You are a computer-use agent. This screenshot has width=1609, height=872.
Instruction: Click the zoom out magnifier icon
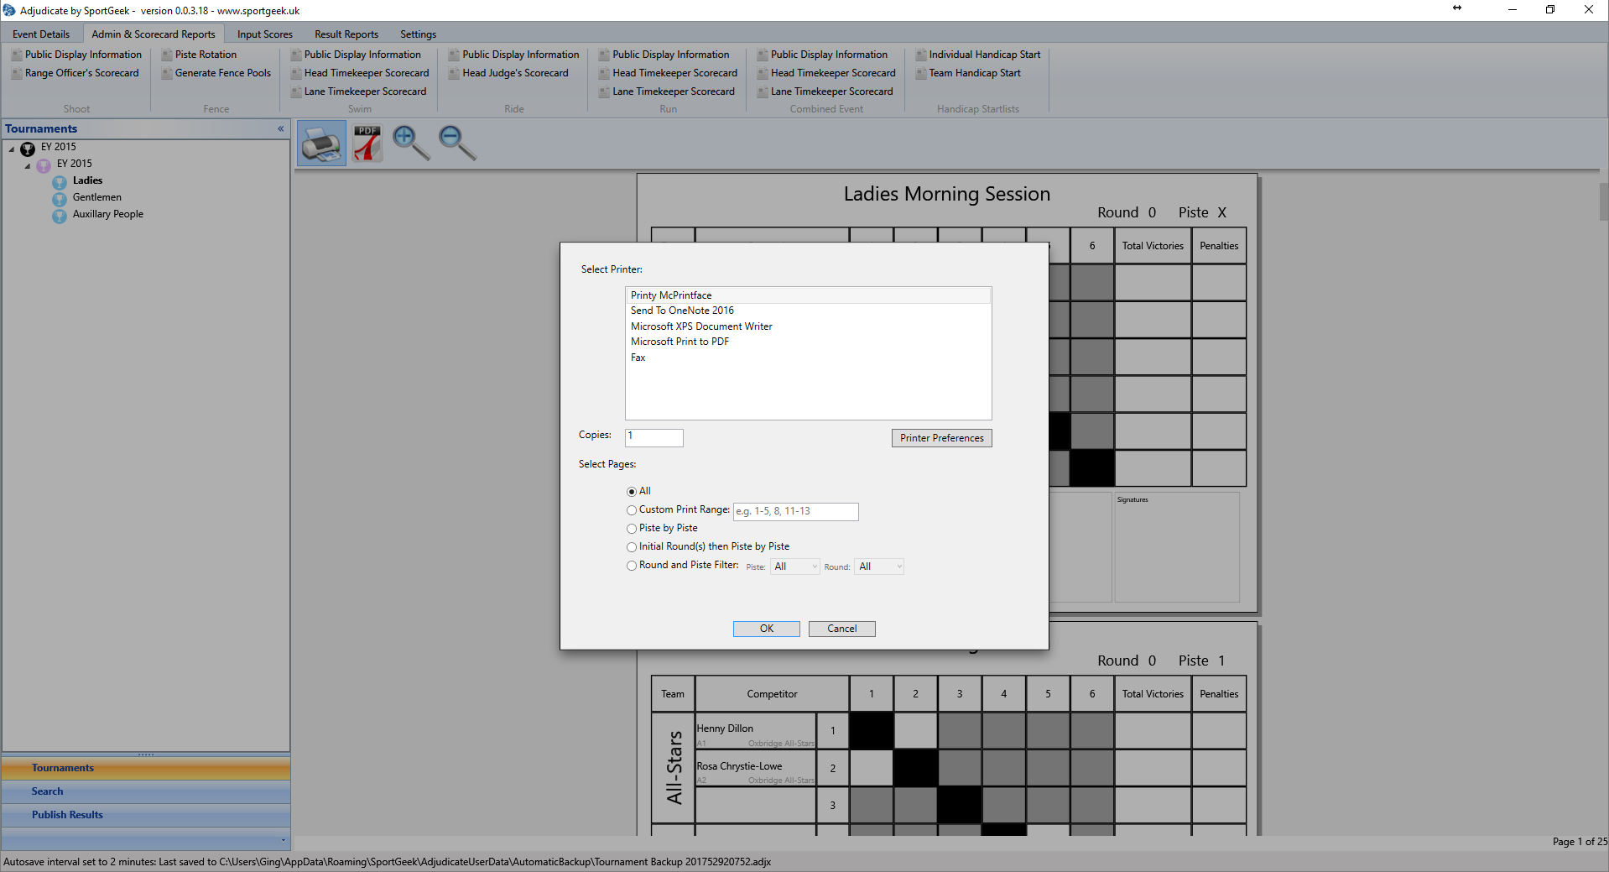[457, 144]
